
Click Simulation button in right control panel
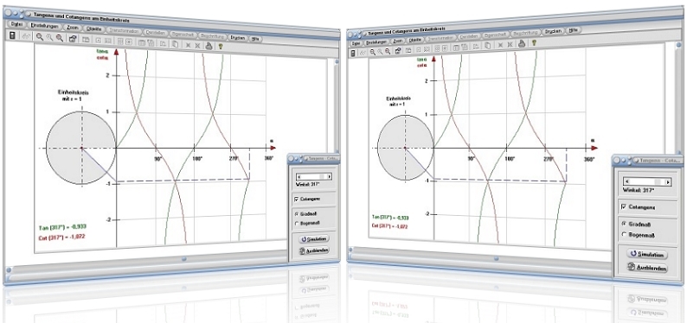tap(648, 255)
